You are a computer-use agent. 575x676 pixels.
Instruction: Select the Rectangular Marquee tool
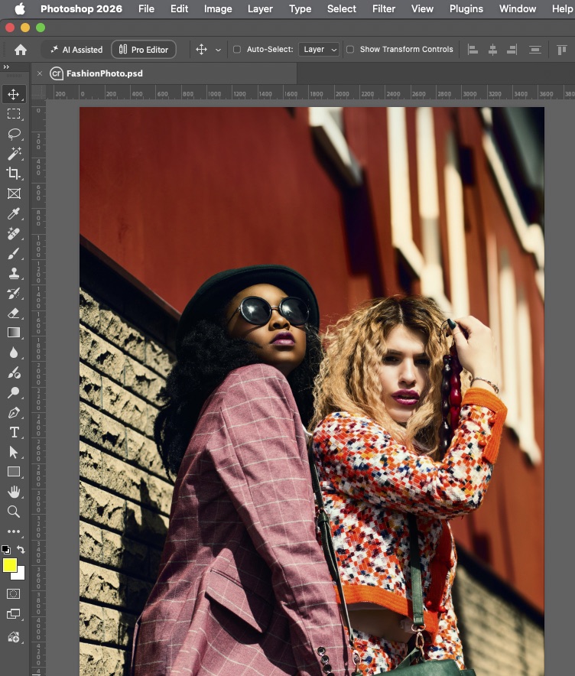click(x=13, y=114)
